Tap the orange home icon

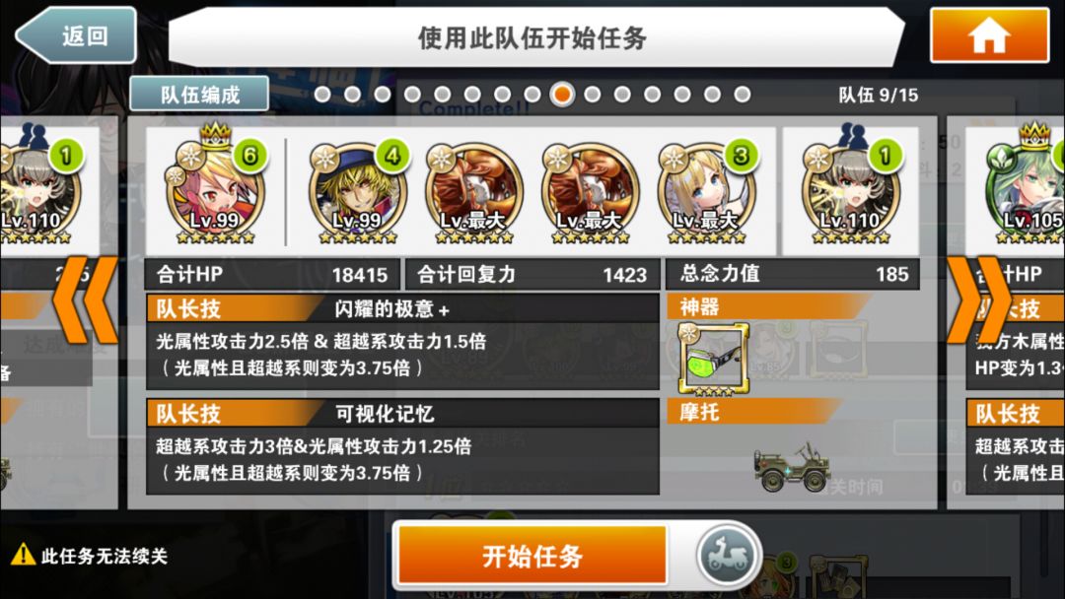click(x=989, y=35)
